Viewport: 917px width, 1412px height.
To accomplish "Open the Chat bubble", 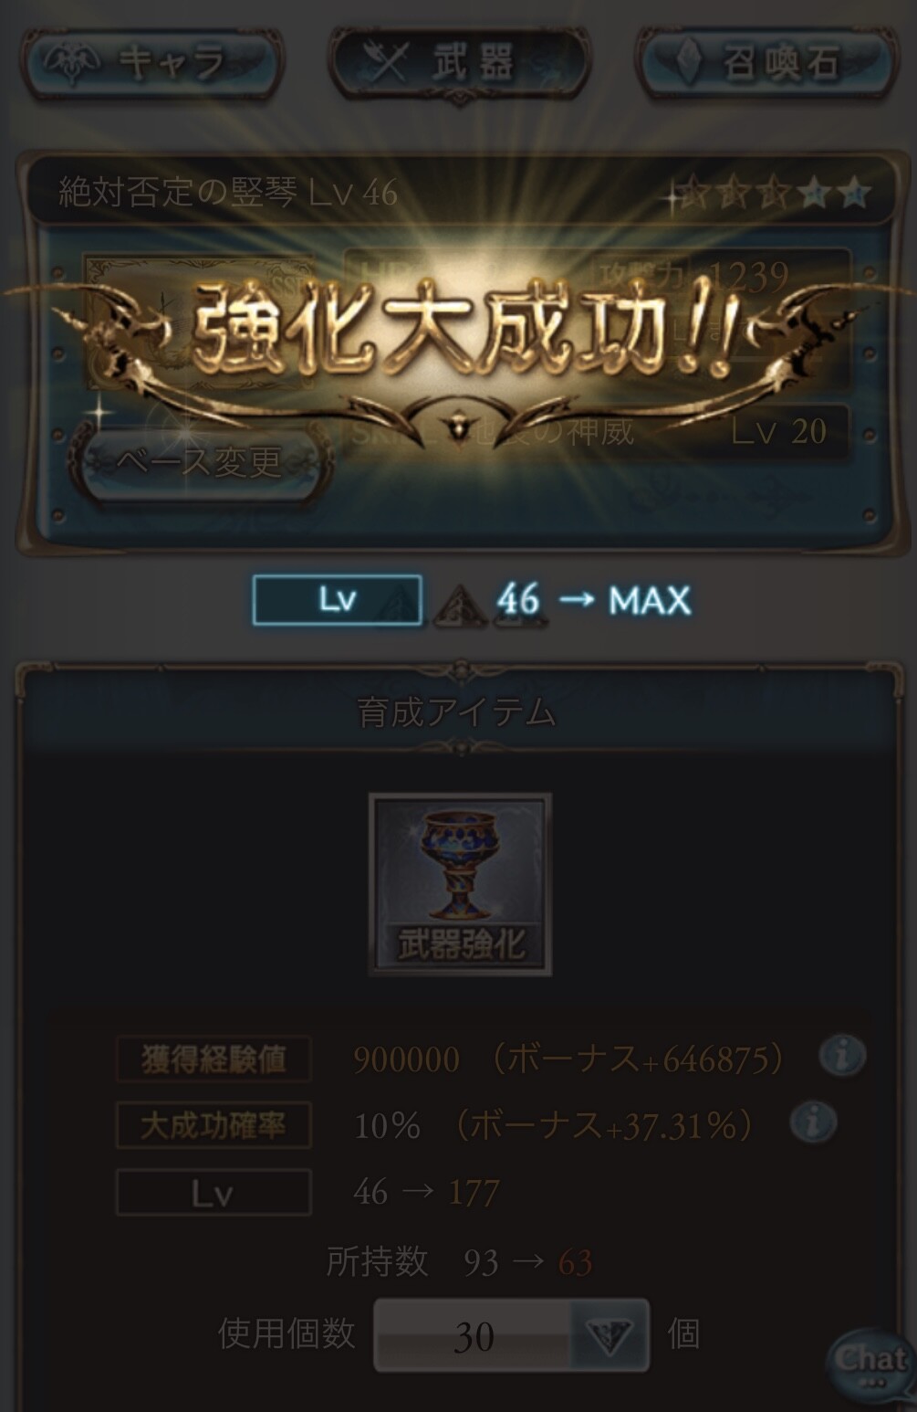I will pyautogui.click(x=870, y=1364).
